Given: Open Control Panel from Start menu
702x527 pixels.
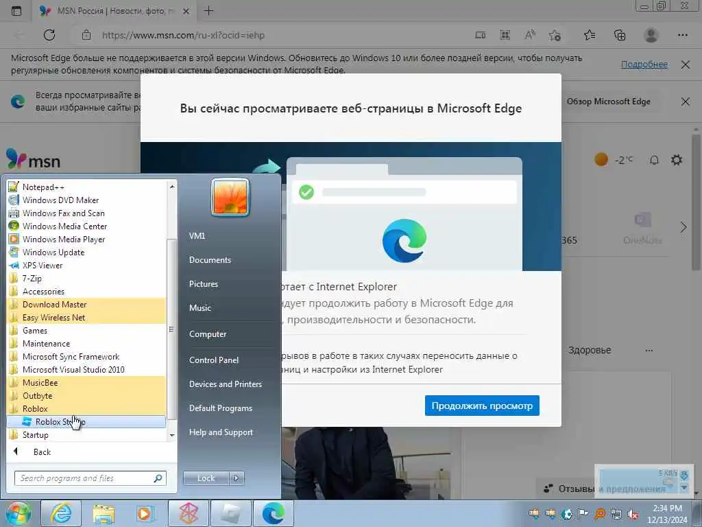Looking at the screenshot, I should point(214,360).
